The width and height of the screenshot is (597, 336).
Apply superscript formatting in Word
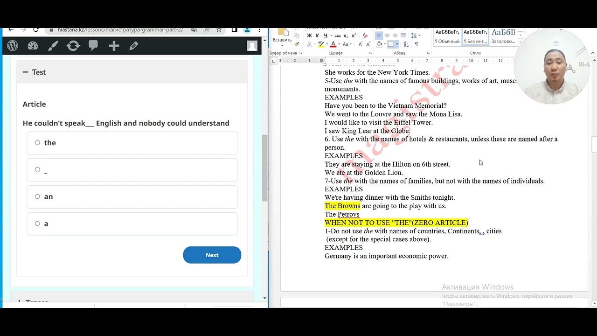[x=354, y=36]
